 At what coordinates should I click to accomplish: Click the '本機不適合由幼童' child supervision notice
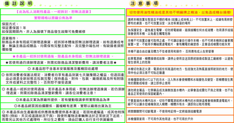click(x=180, y=51)
